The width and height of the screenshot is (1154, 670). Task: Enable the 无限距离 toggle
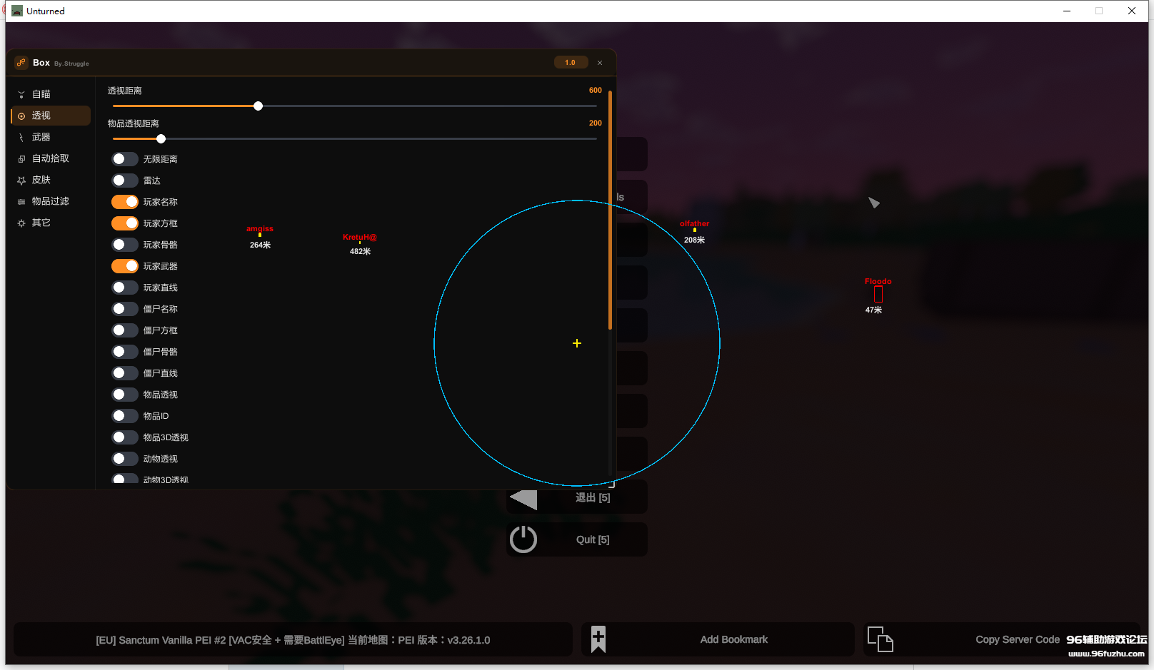point(125,159)
